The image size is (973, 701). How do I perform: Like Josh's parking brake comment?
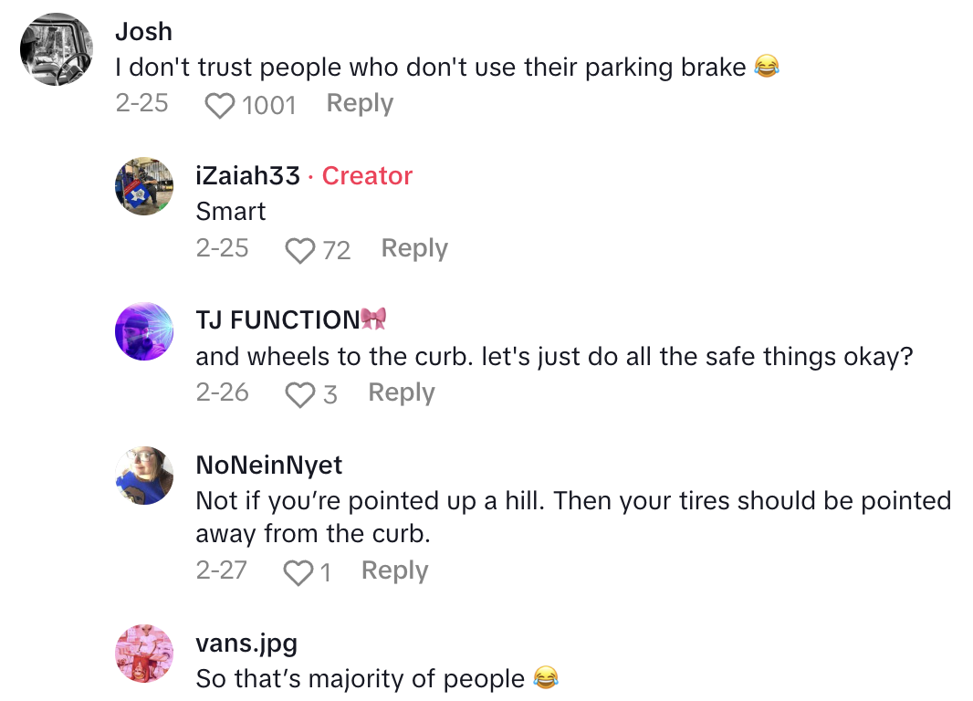point(219,106)
